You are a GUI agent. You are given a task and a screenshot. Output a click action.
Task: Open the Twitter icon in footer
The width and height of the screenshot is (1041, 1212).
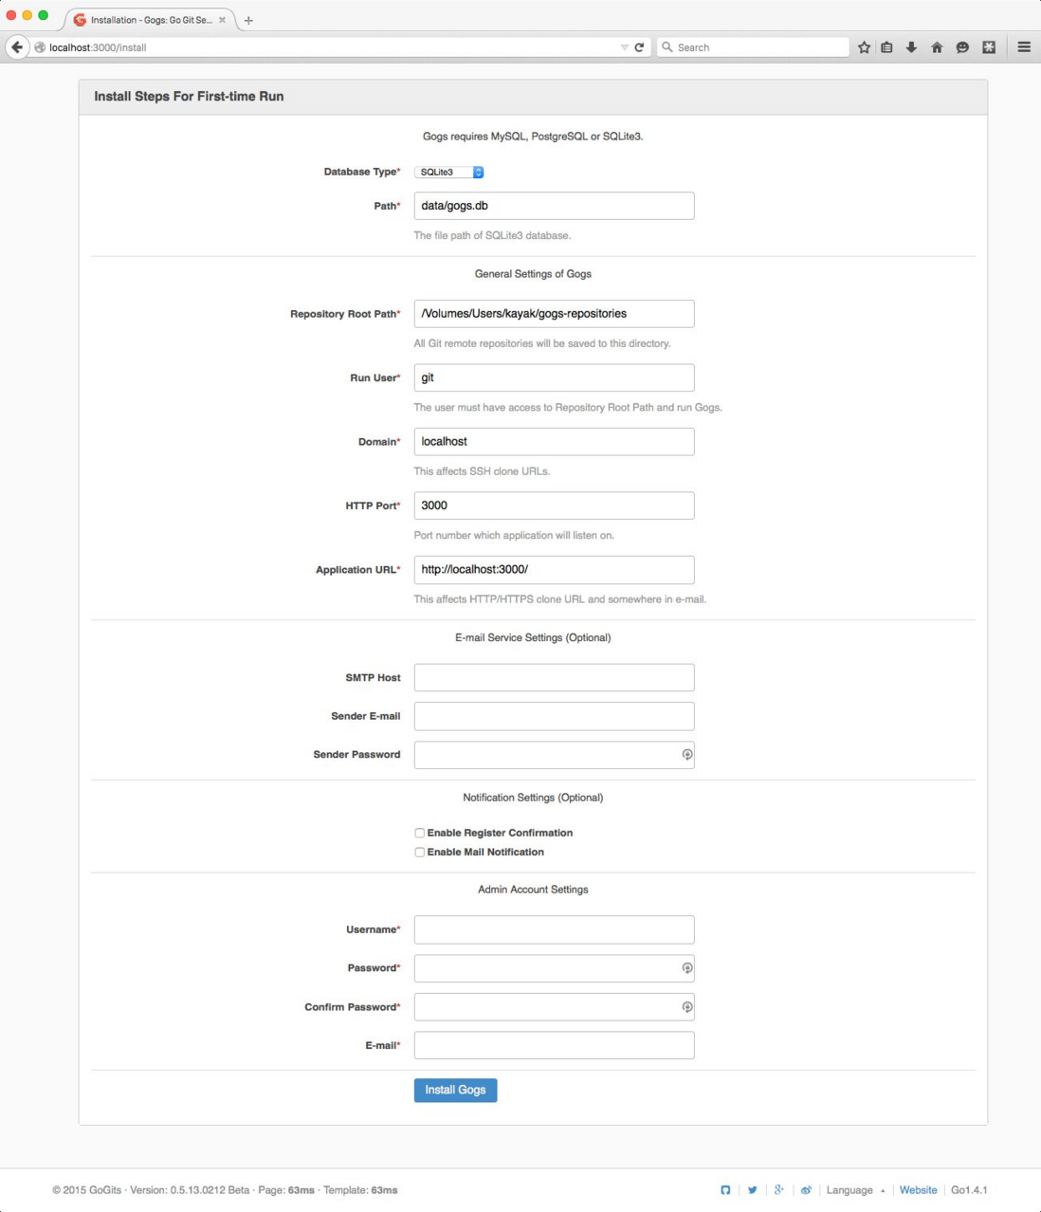[x=753, y=1190]
